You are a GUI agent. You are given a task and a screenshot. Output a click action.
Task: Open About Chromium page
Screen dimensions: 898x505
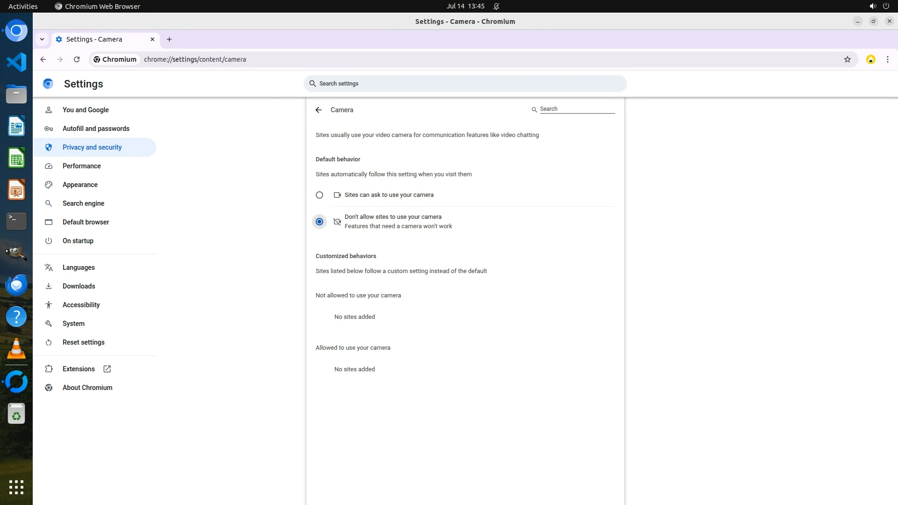click(87, 388)
